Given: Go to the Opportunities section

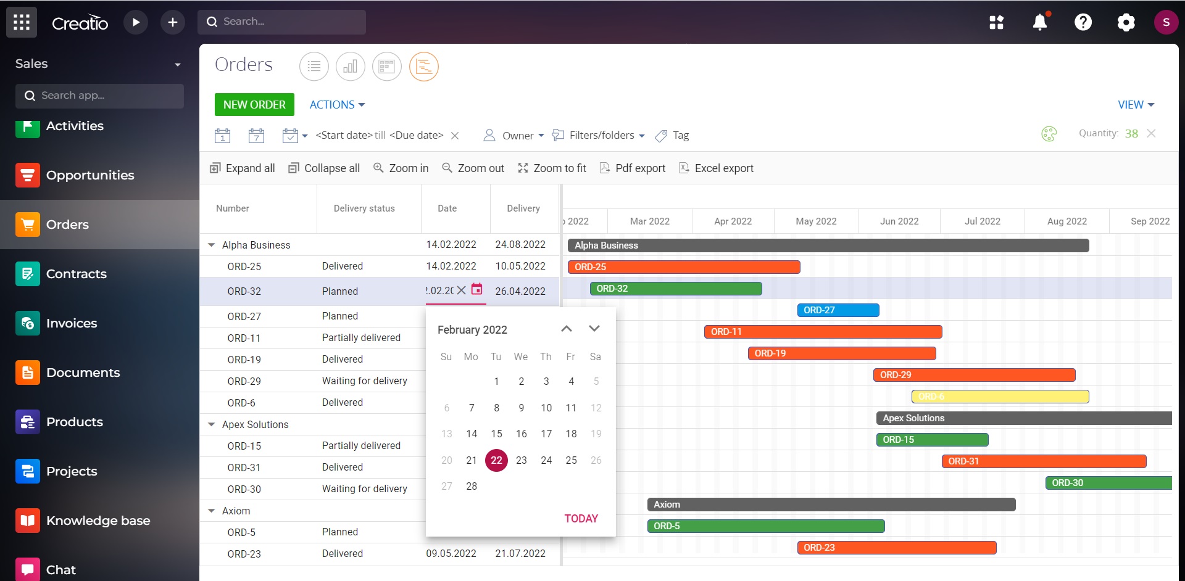Looking at the screenshot, I should [x=90, y=175].
